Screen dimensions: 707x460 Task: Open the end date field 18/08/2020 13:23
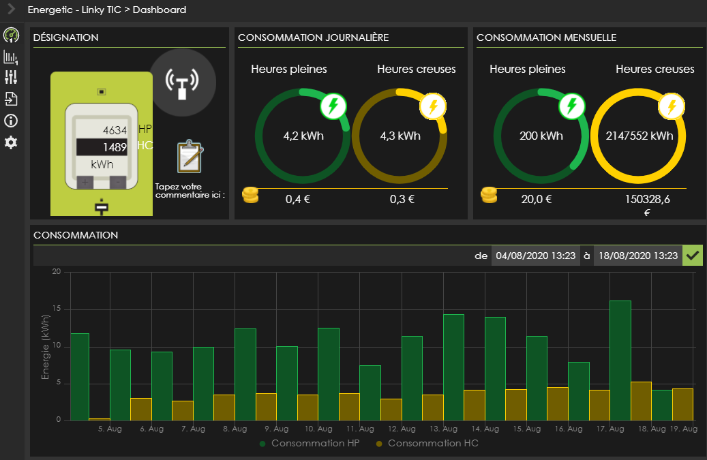click(637, 256)
